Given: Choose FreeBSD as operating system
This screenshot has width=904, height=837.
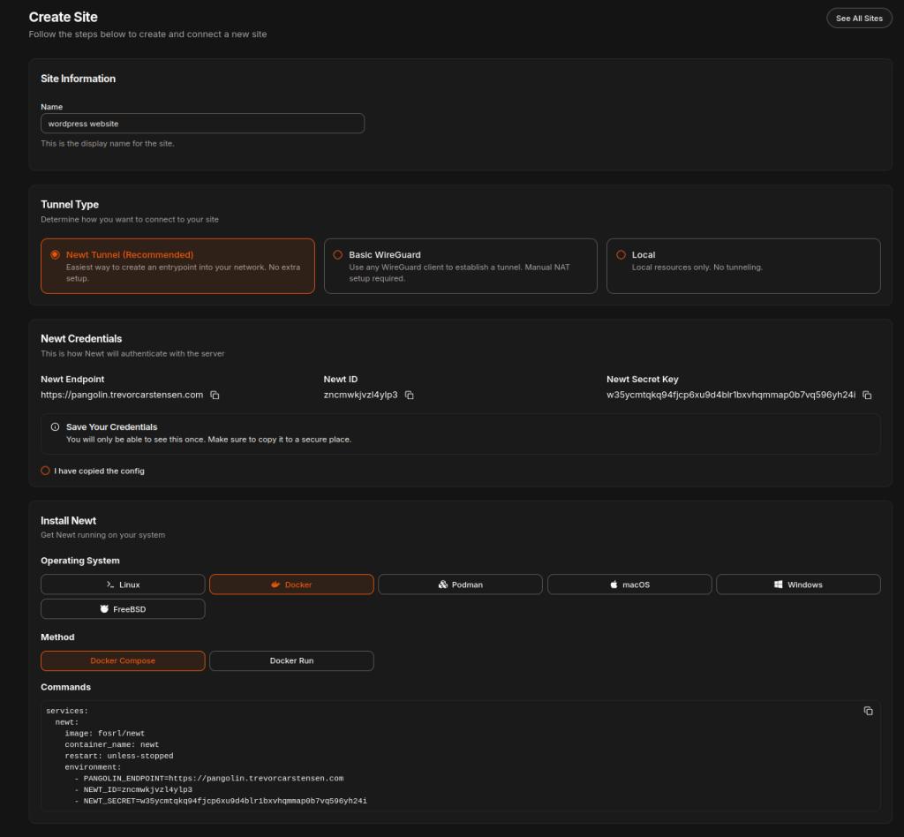Looking at the screenshot, I should 123,609.
